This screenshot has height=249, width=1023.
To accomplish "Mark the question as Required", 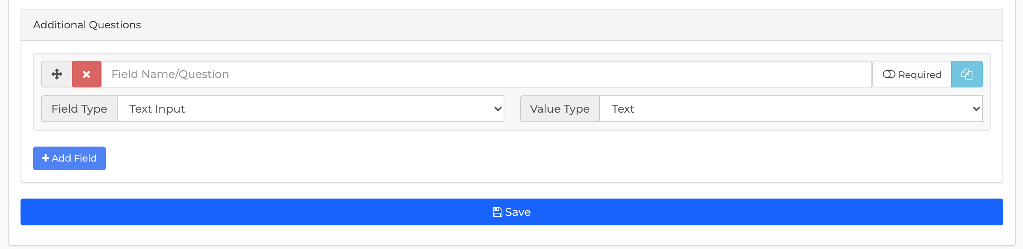I will pos(912,74).
